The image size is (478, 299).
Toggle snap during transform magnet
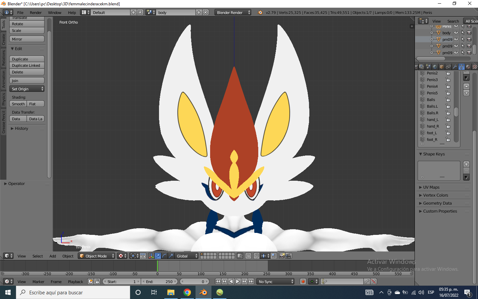[257, 256]
